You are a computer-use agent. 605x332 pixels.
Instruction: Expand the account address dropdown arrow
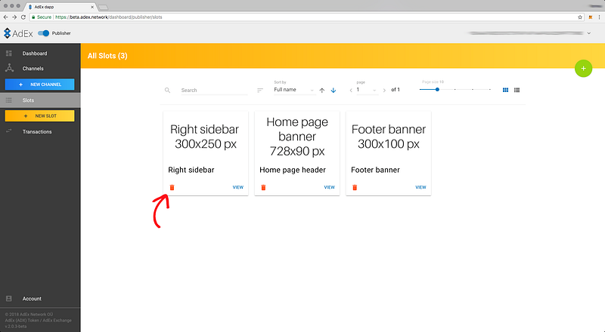click(589, 33)
